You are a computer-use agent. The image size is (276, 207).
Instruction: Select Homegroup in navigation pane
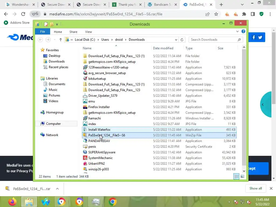[52, 112]
